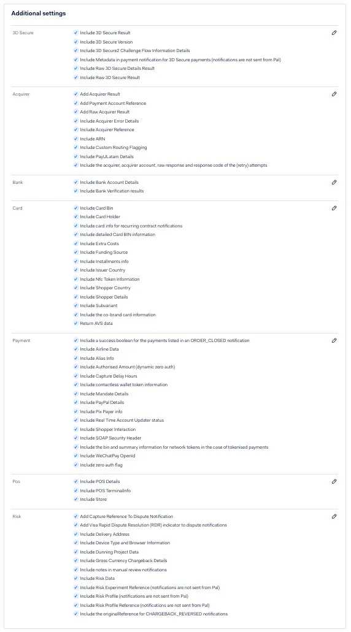This screenshot has width=351, height=632.
Task: Toggle Include Card Holder checkmark
Action: tap(75, 217)
